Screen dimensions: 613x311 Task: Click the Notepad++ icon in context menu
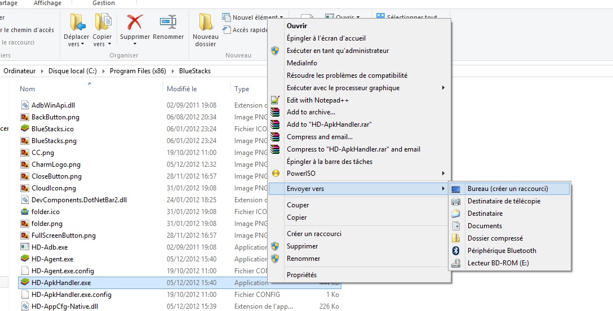coord(275,100)
